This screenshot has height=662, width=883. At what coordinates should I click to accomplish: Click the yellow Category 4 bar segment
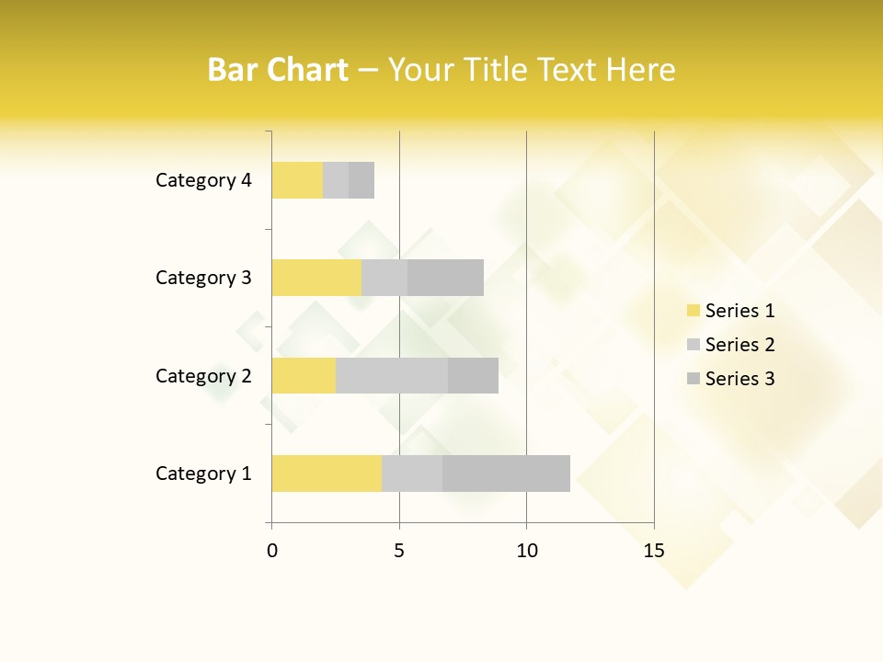click(x=297, y=180)
